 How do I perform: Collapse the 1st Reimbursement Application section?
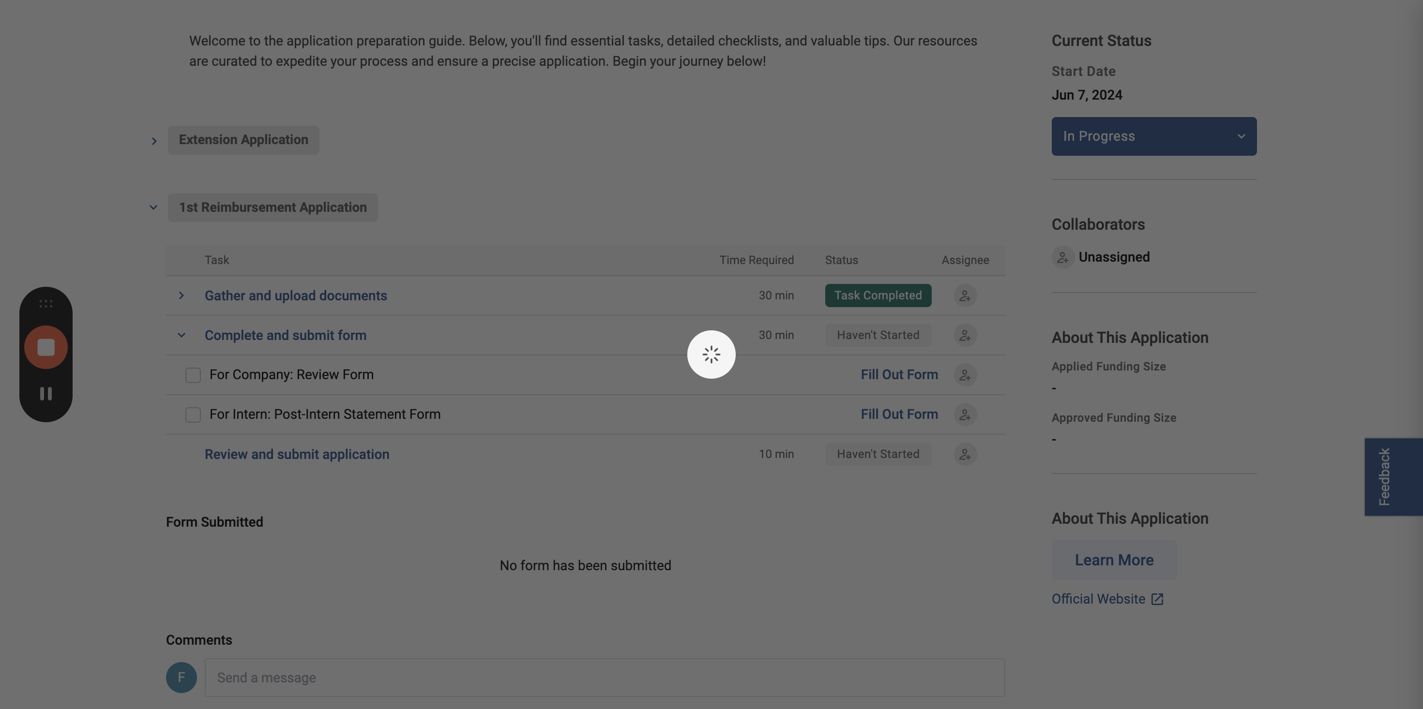tap(153, 207)
